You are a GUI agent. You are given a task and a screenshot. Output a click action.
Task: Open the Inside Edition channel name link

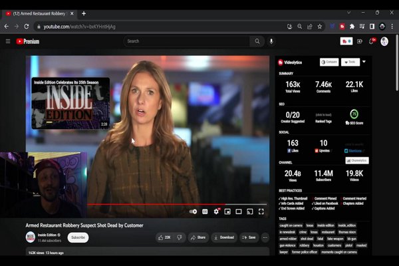[47, 235]
